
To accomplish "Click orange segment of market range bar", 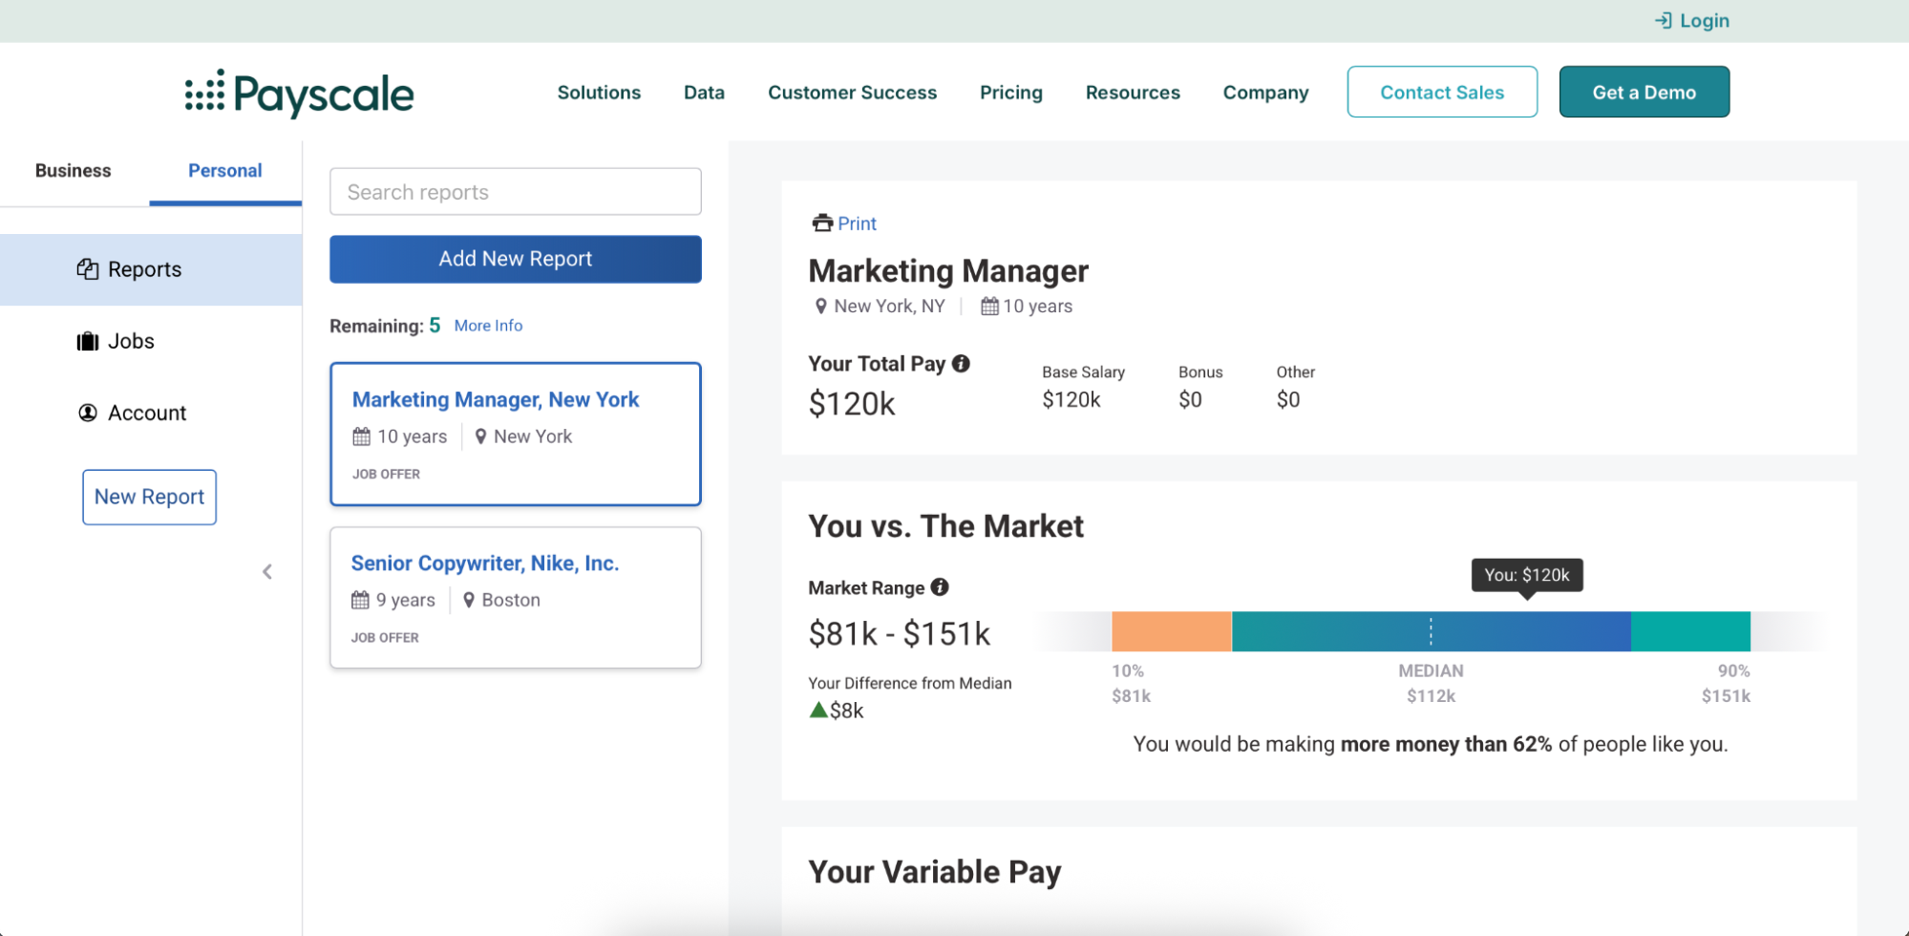I will 1172,631.
